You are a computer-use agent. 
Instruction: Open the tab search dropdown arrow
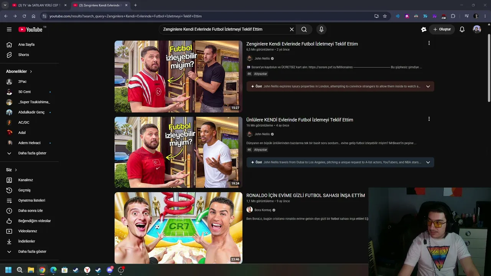pos(5,5)
